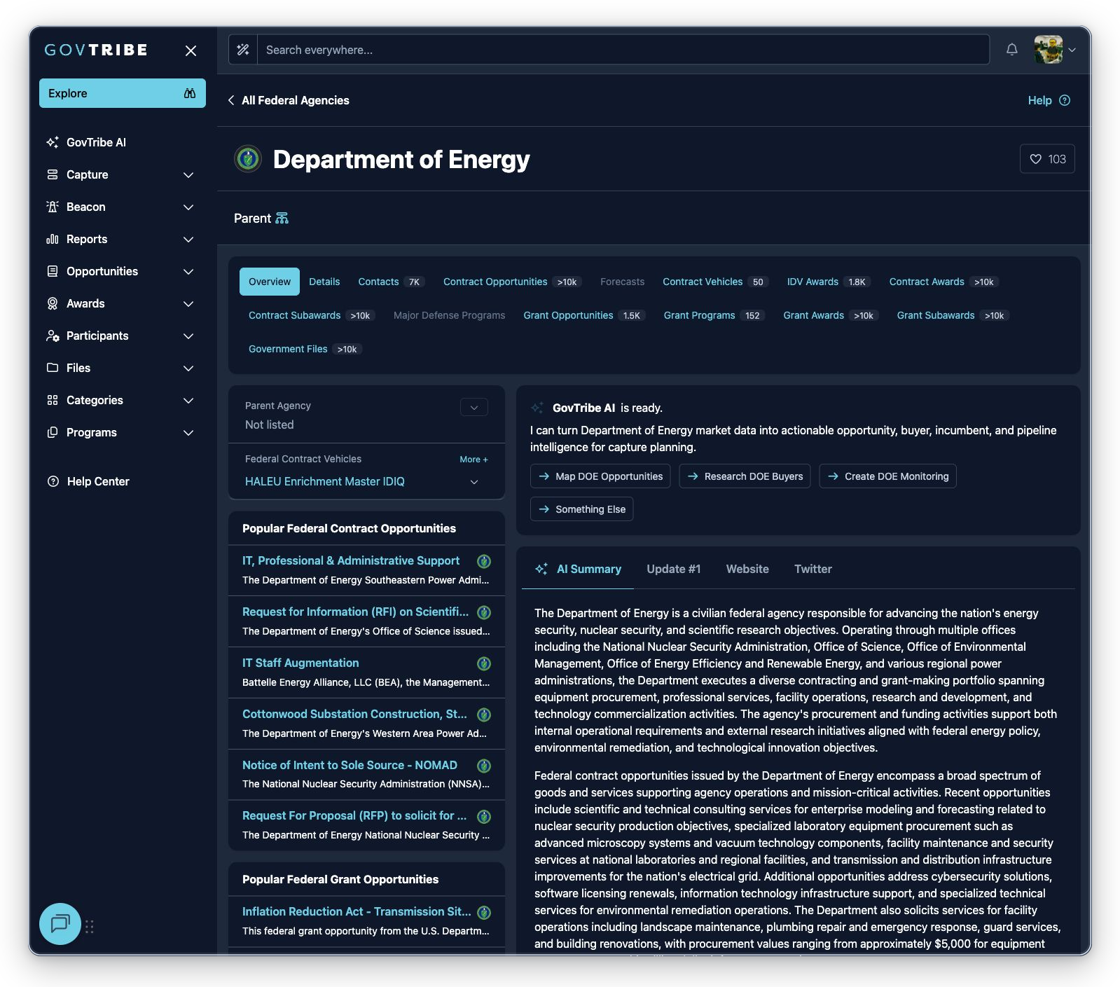Close the sidebar with the X icon
Screen dimensions: 1120x987
pyautogui.click(x=191, y=50)
